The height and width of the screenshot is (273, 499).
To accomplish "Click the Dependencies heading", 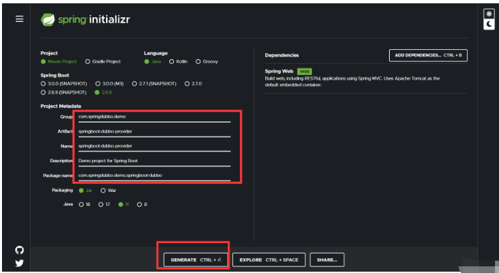I will (282, 55).
